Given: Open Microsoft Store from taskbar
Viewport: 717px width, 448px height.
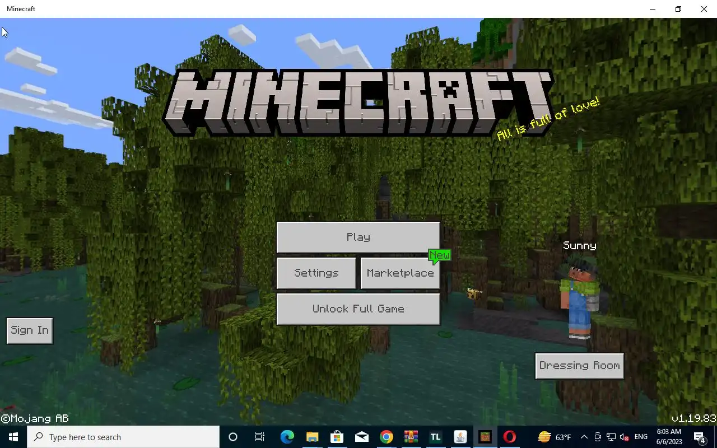Looking at the screenshot, I should [x=337, y=437].
